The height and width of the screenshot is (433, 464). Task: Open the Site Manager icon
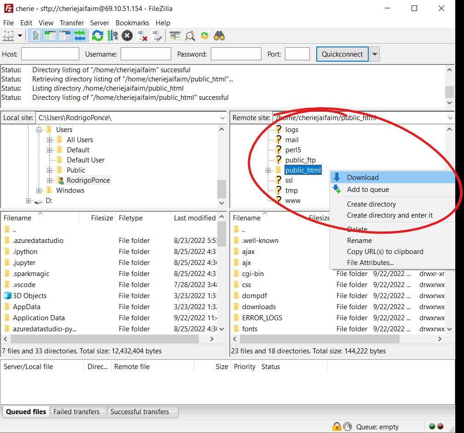tap(8, 36)
